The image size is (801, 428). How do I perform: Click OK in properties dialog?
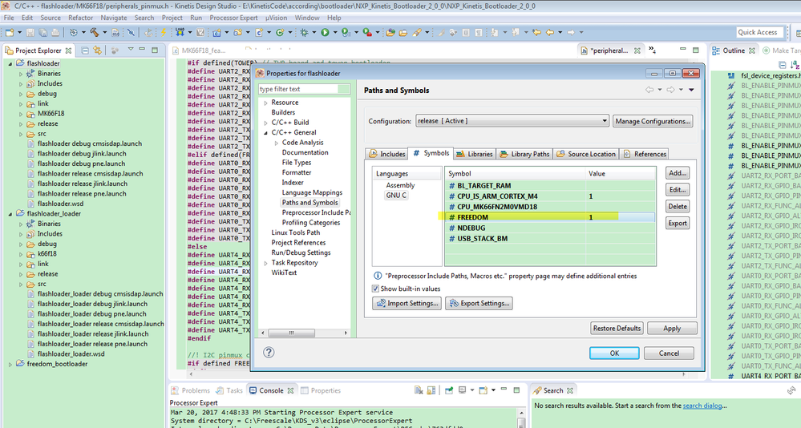pos(614,353)
